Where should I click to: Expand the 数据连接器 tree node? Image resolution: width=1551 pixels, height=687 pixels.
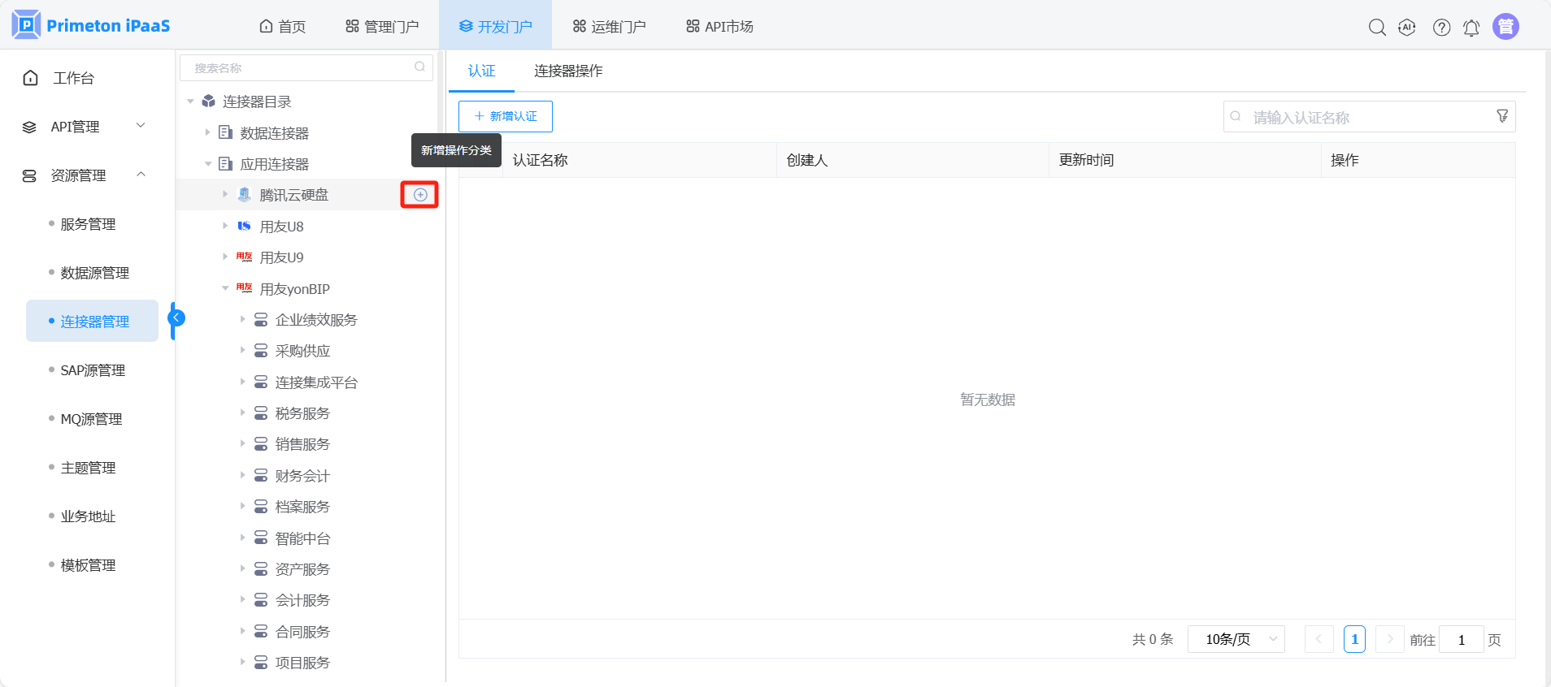point(208,132)
